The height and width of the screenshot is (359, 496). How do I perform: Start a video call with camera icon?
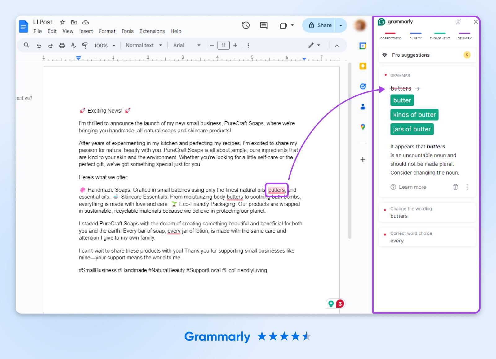284,25
